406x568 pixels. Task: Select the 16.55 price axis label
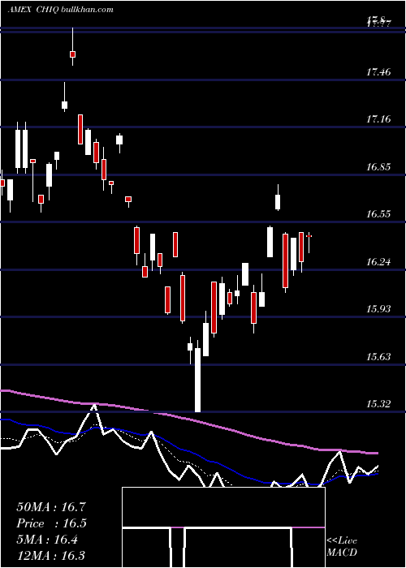click(x=378, y=213)
